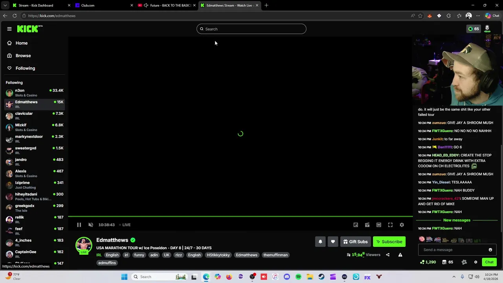This screenshot has height=283, width=503.
Task: Click Gift Subs button
Action: pos(355,242)
